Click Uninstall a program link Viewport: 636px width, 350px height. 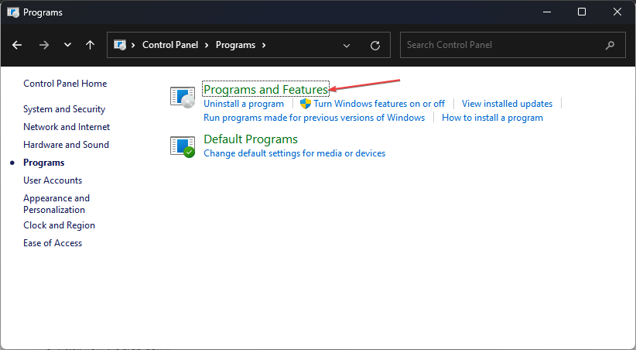[x=244, y=104]
